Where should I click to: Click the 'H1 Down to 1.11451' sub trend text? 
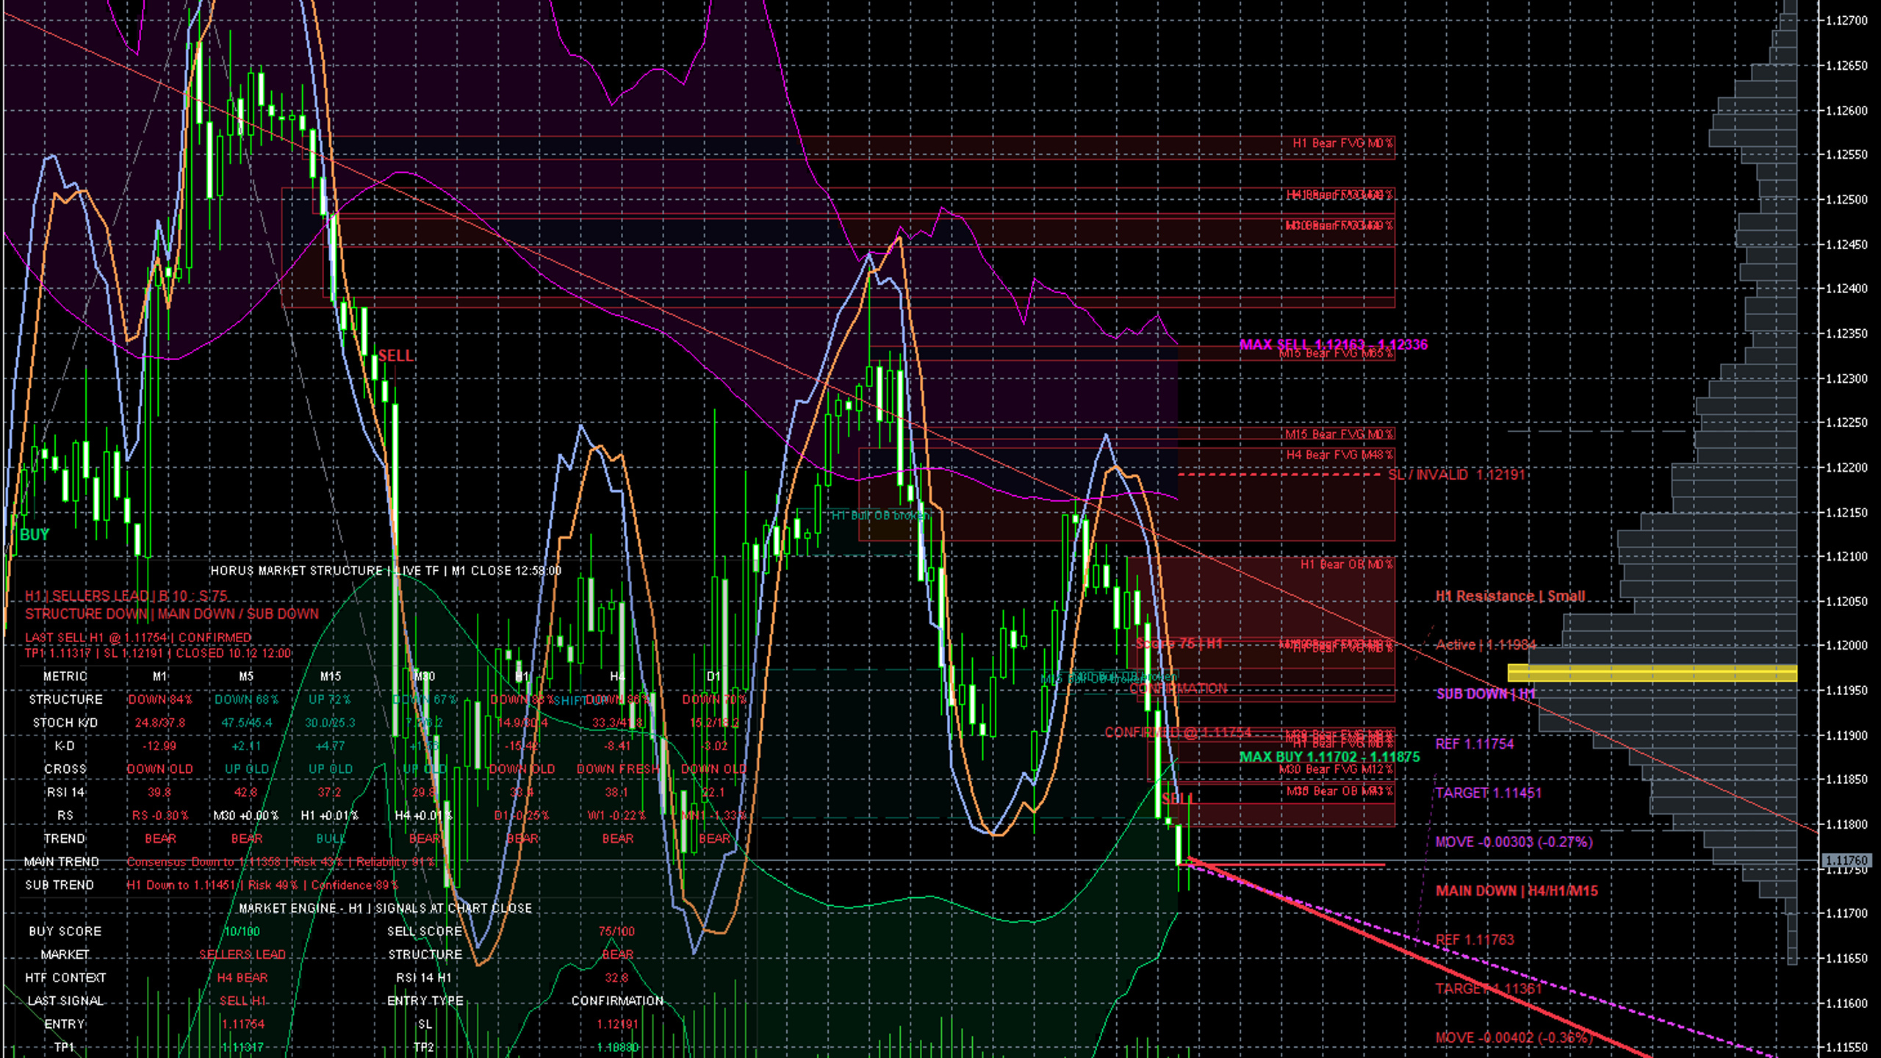pos(262,885)
